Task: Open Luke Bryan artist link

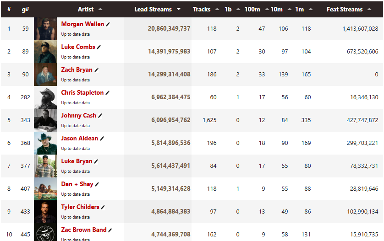Action: pos(77,161)
